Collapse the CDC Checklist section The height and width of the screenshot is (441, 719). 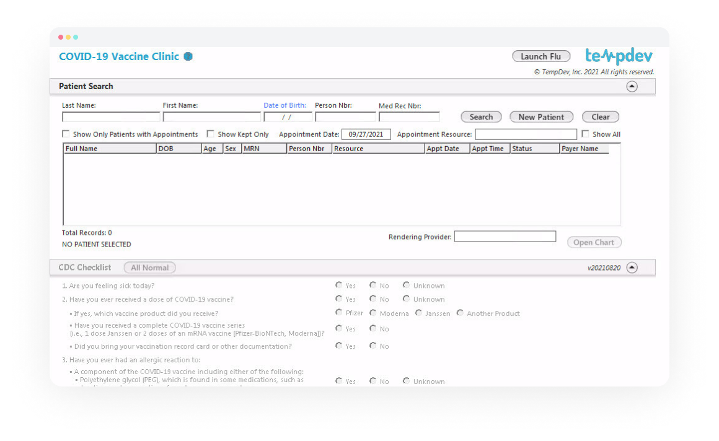[632, 268]
